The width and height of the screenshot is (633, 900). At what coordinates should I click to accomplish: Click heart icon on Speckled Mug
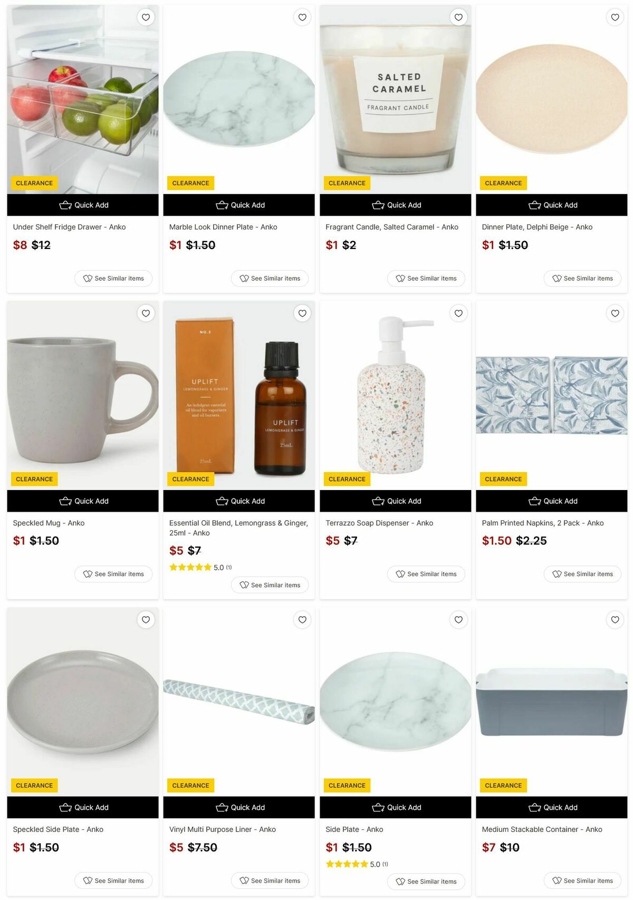pos(146,313)
